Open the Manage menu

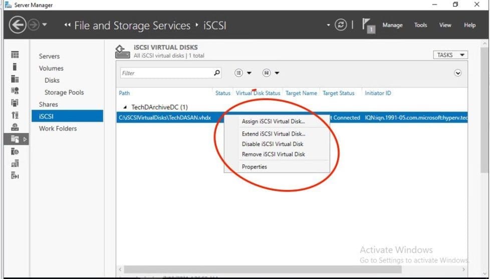pos(392,25)
